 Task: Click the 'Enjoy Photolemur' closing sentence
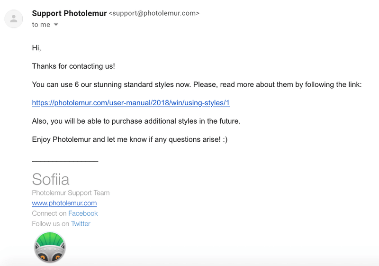point(130,139)
